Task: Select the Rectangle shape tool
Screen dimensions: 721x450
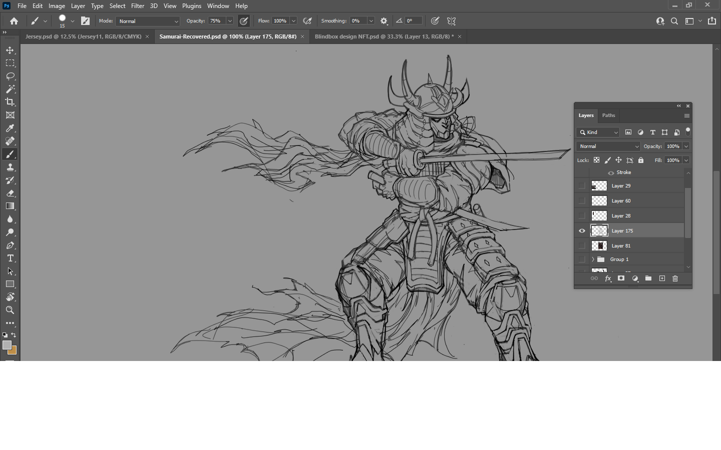Action: [10, 284]
